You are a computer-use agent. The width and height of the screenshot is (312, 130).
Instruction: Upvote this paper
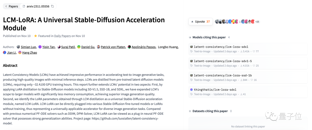200,22
